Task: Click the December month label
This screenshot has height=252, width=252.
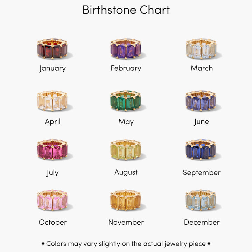Action: [x=202, y=222]
